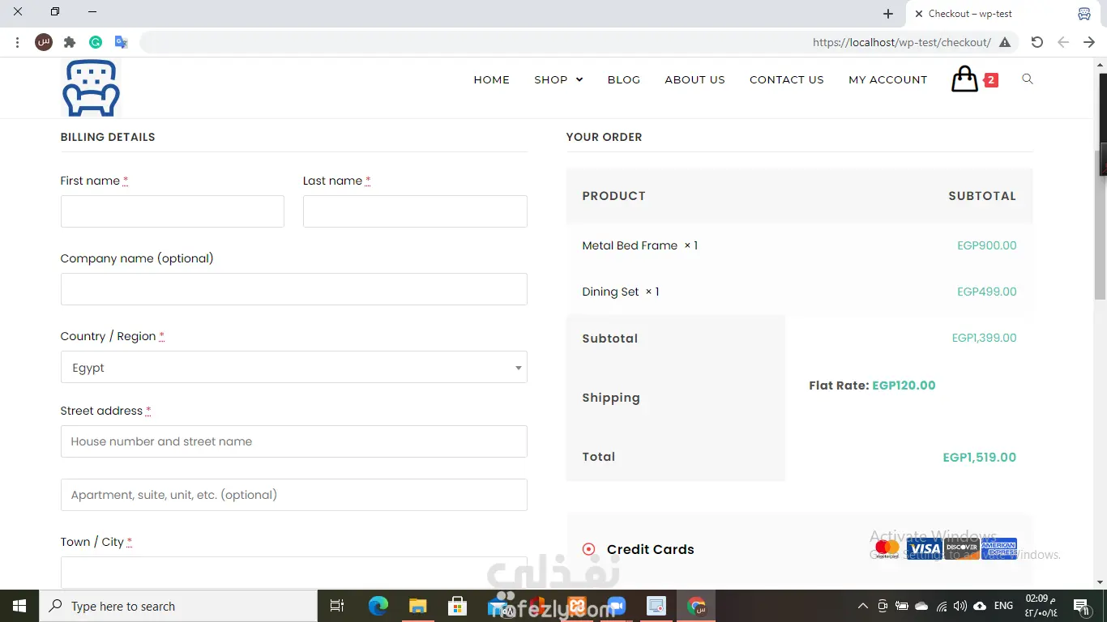Click the Grammarly extension icon

96,42
